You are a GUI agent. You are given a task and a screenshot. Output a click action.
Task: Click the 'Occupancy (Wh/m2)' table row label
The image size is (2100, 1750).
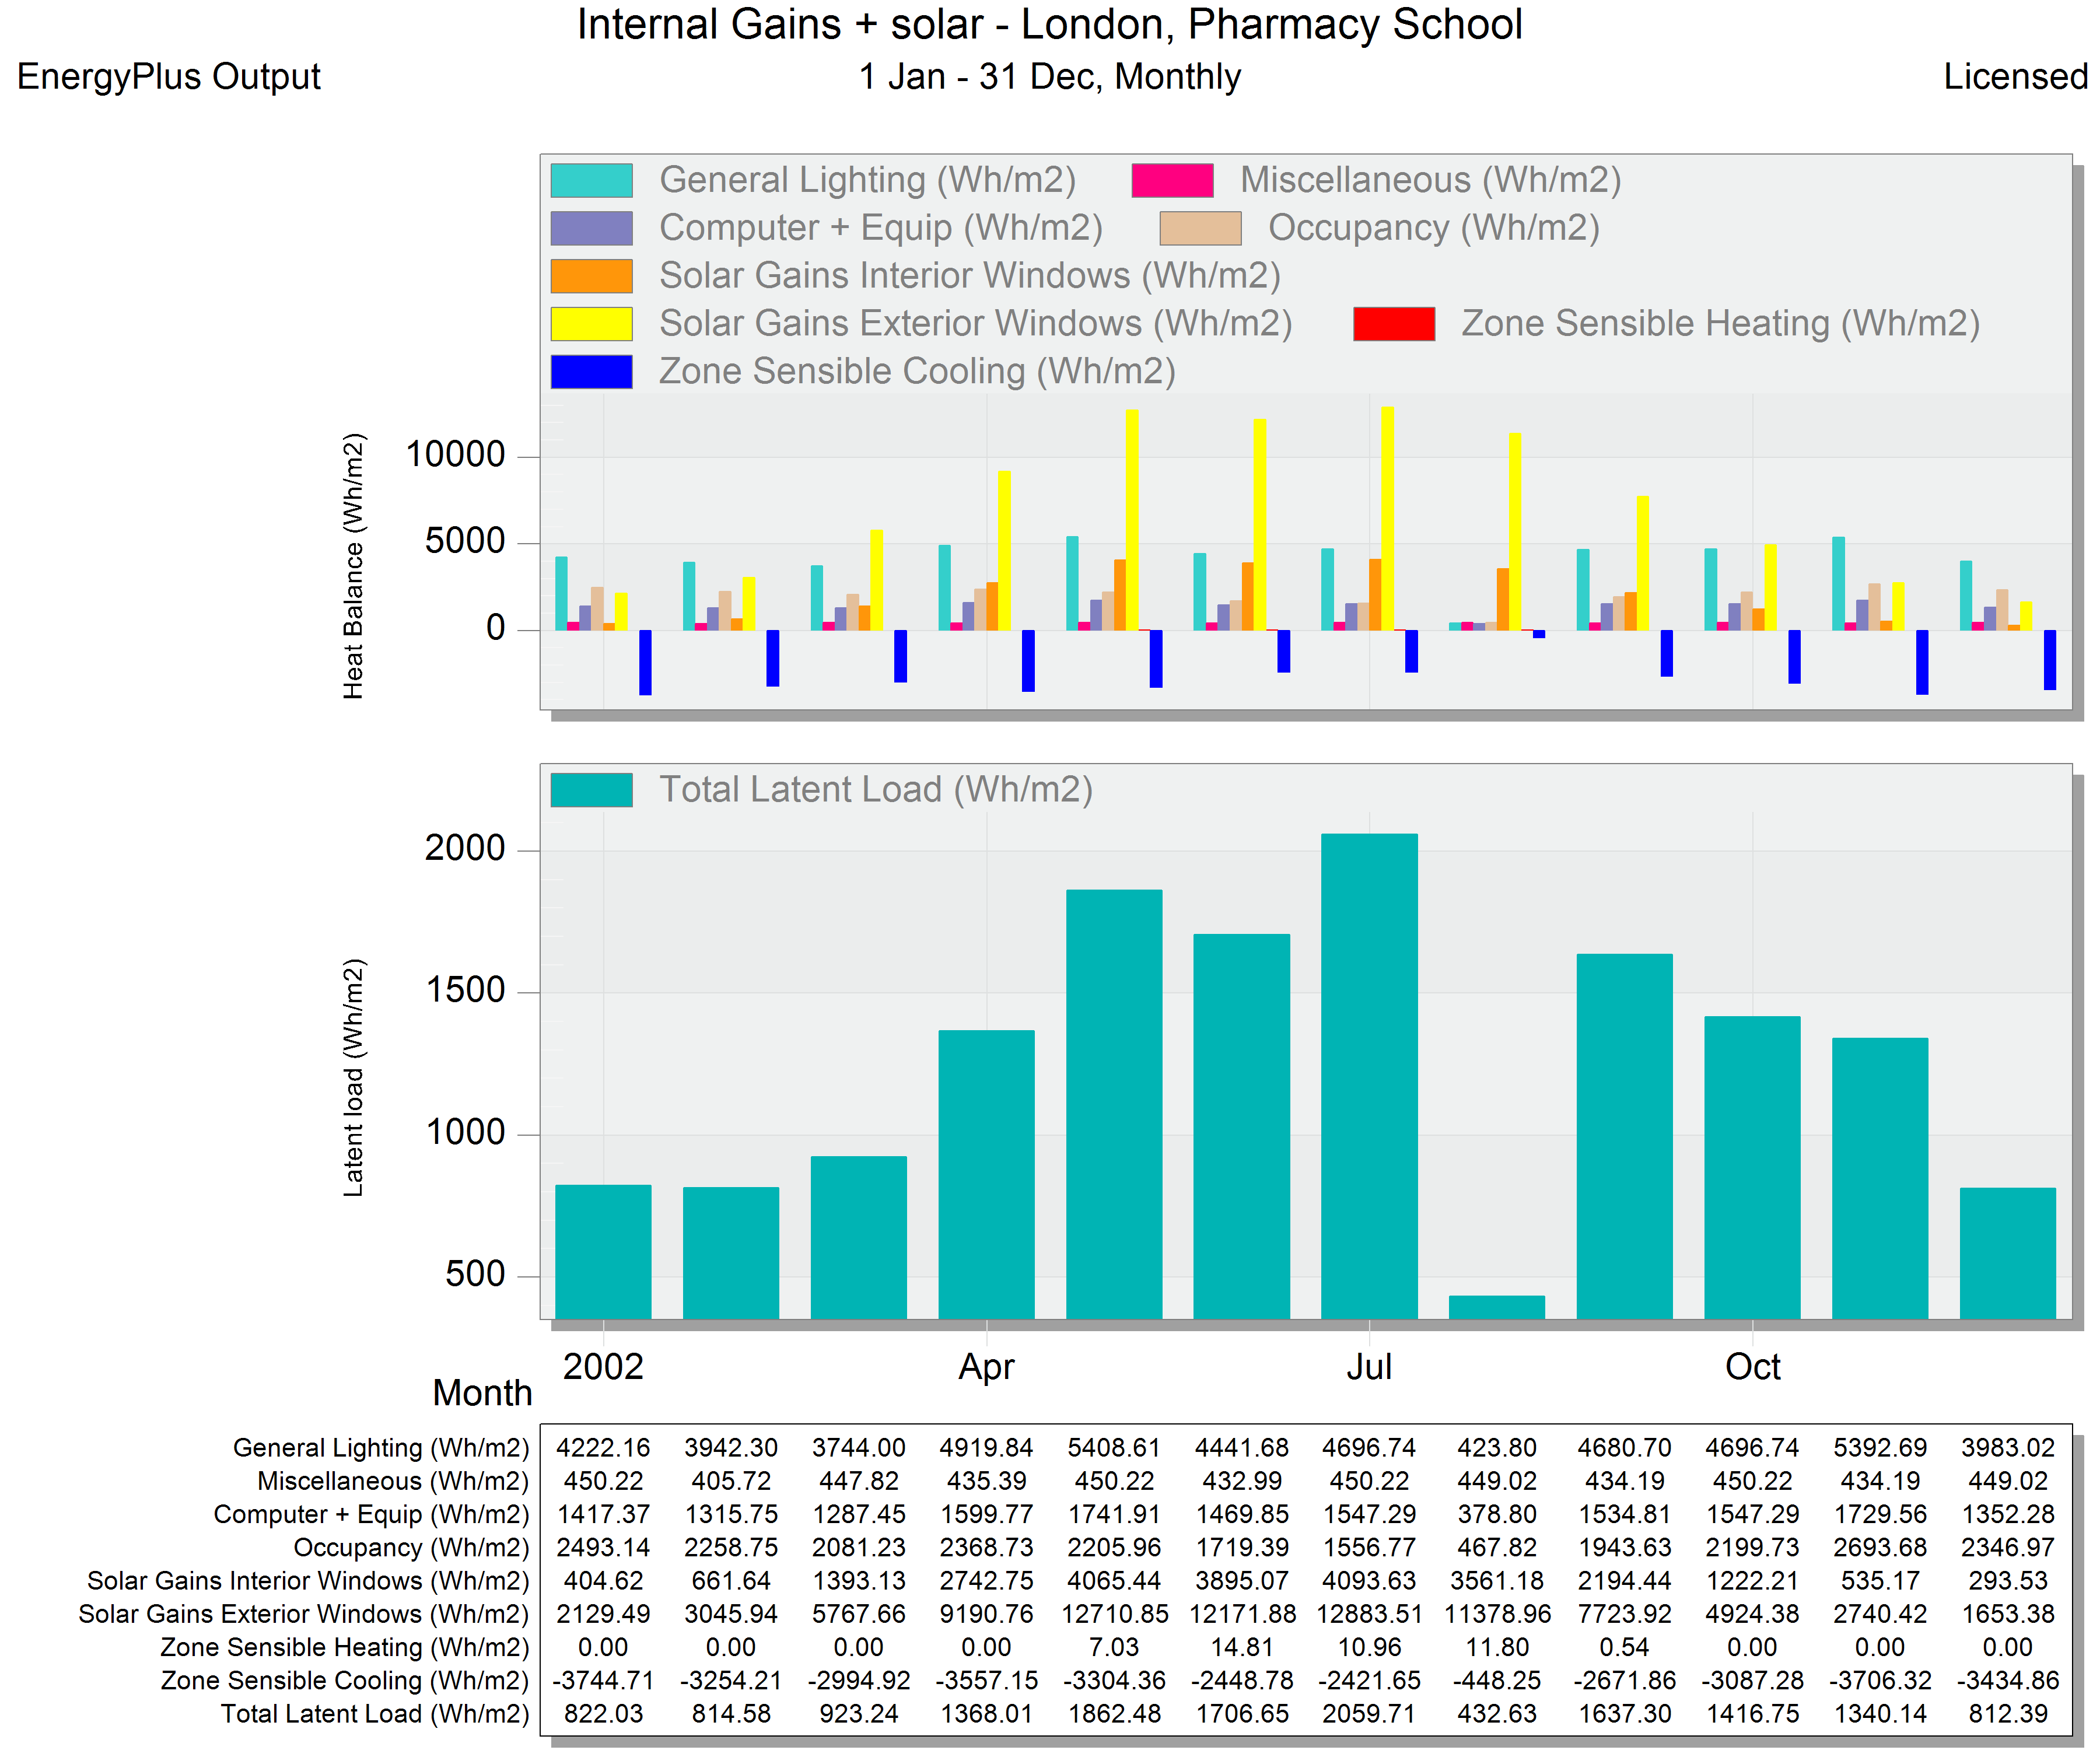pos(411,1548)
